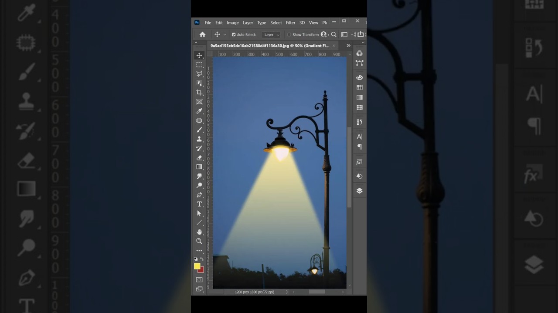
Task: Toggle Quick Mask mode
Action: coord(199,280)
